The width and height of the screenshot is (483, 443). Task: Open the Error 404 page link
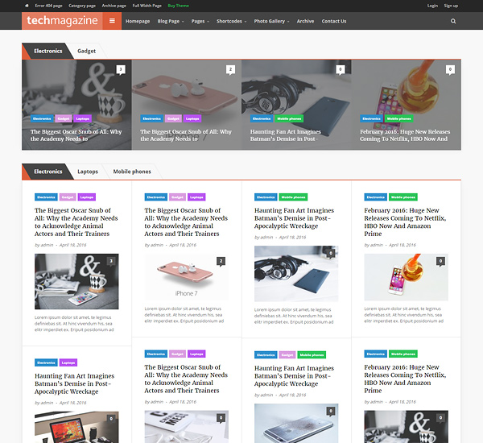(48, 6)
